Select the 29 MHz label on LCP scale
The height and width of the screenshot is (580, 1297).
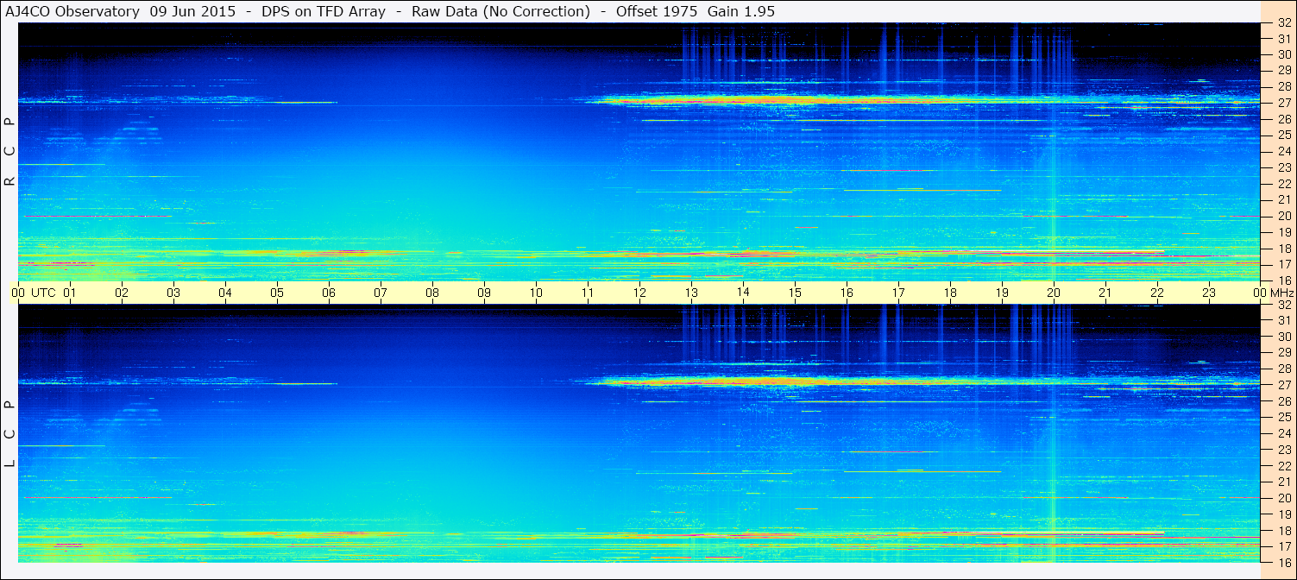tap(1283, 353)
